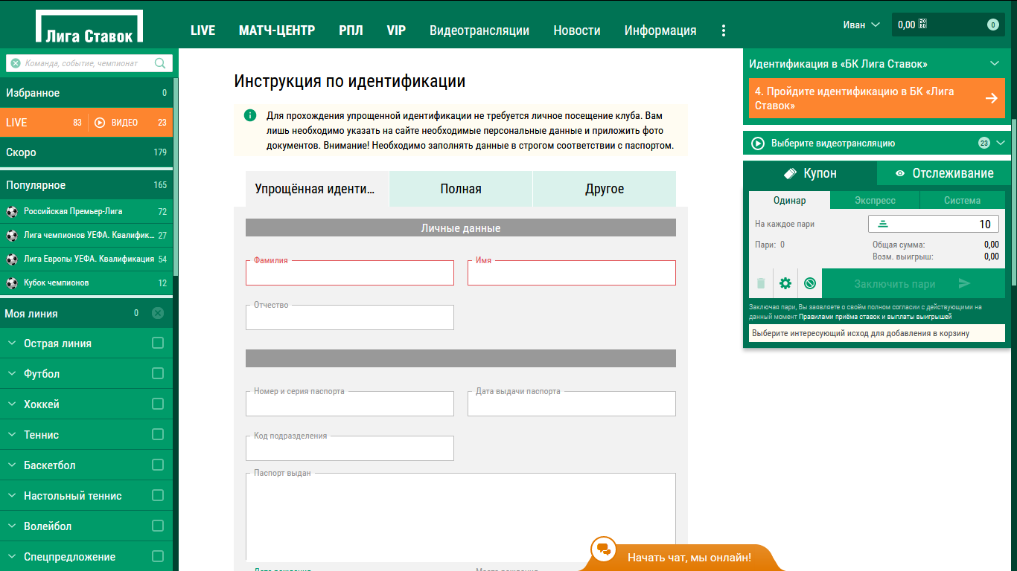Click the send arrow icon on Заключить пари

[x=965, y=283]
